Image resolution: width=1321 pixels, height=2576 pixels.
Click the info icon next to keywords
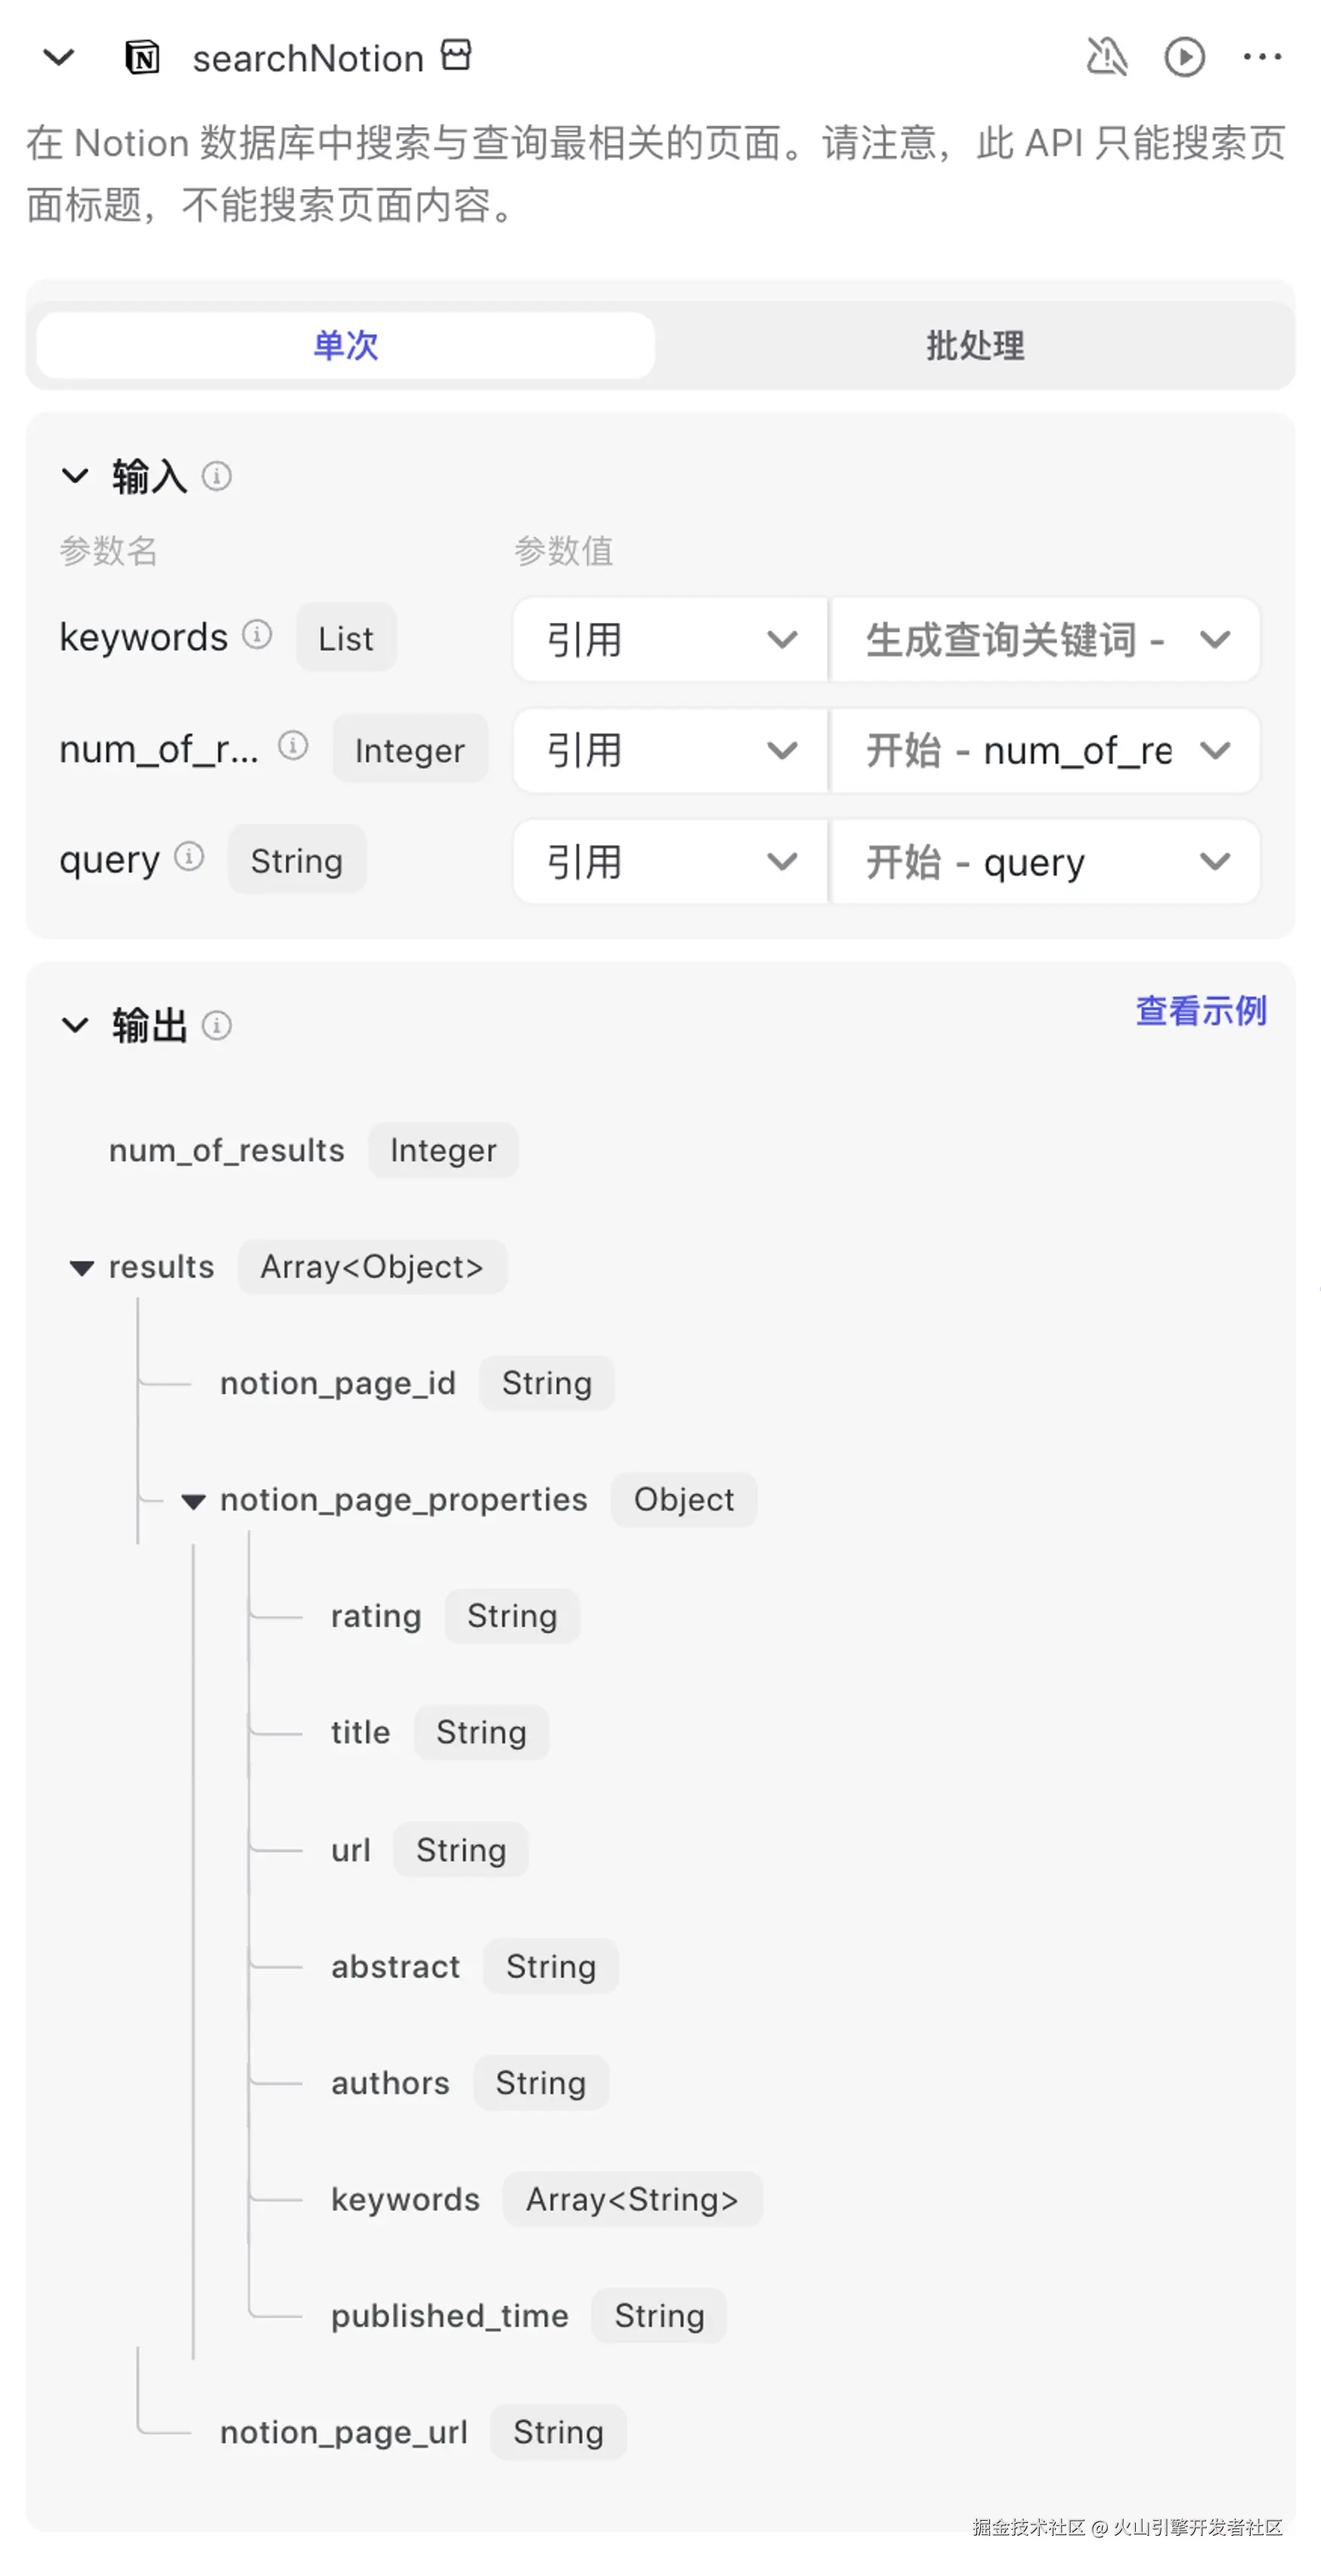point(257,635)
